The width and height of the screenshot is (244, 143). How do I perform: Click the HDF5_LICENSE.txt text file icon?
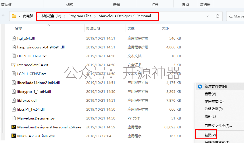(14, 56)
